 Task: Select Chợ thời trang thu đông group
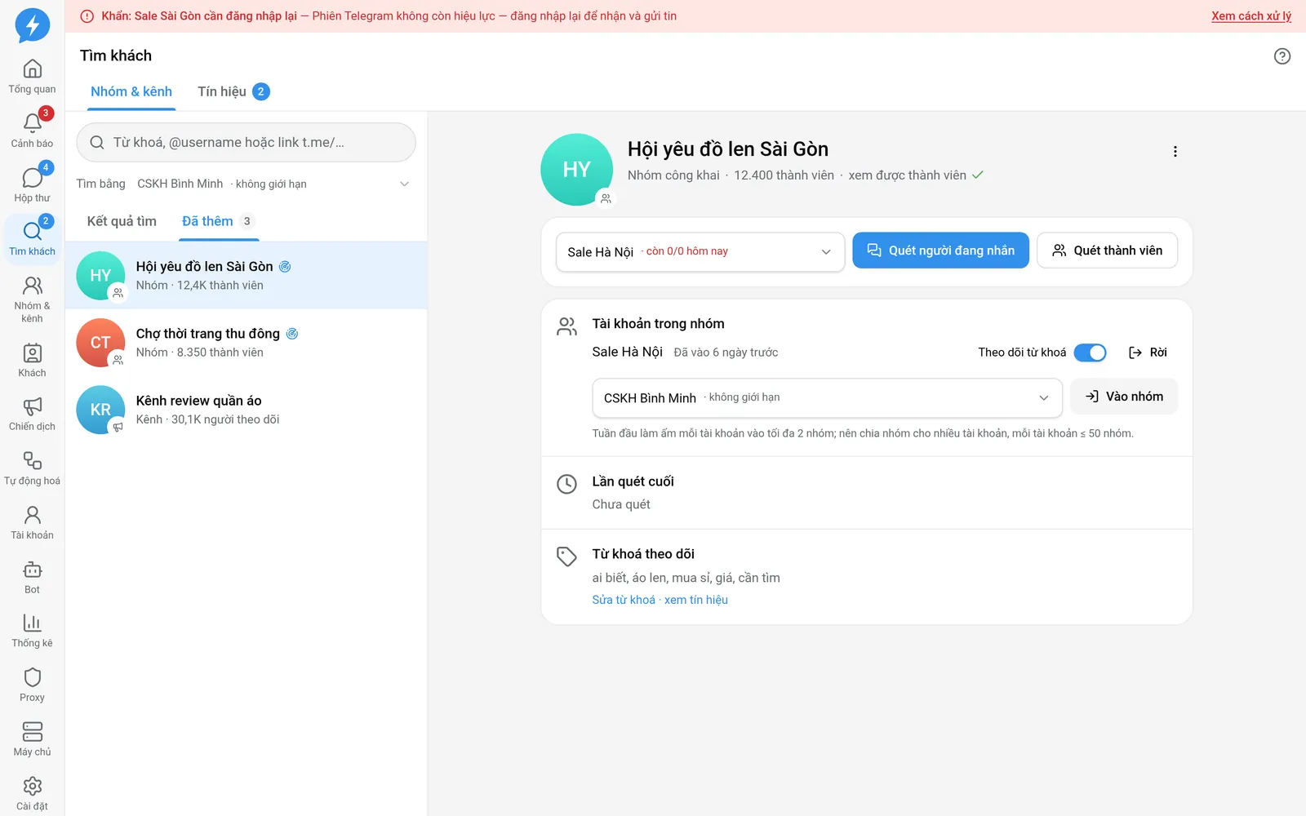pyautogui.click(x=246, y=343)
